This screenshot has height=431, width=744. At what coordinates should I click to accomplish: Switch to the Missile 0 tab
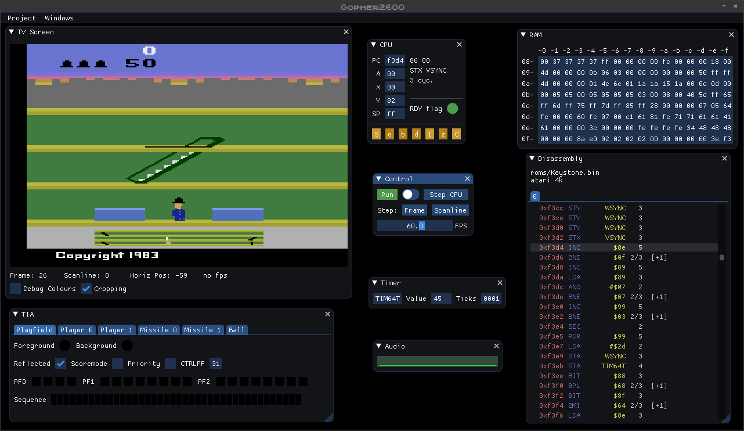(x=158, y=330)
